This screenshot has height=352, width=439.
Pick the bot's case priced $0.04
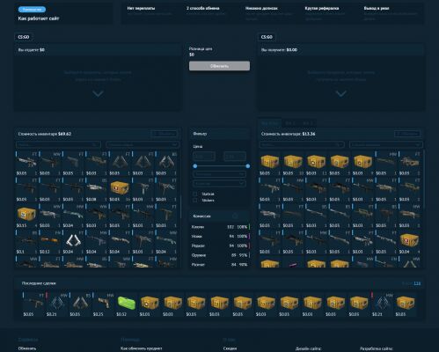pos(410,242)
